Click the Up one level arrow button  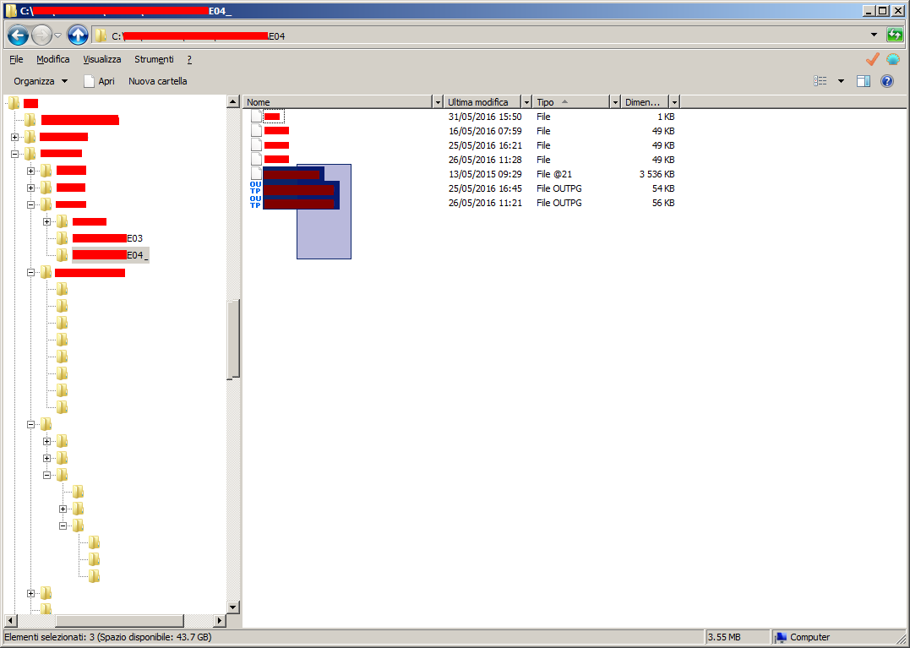(x=78, y=35)
